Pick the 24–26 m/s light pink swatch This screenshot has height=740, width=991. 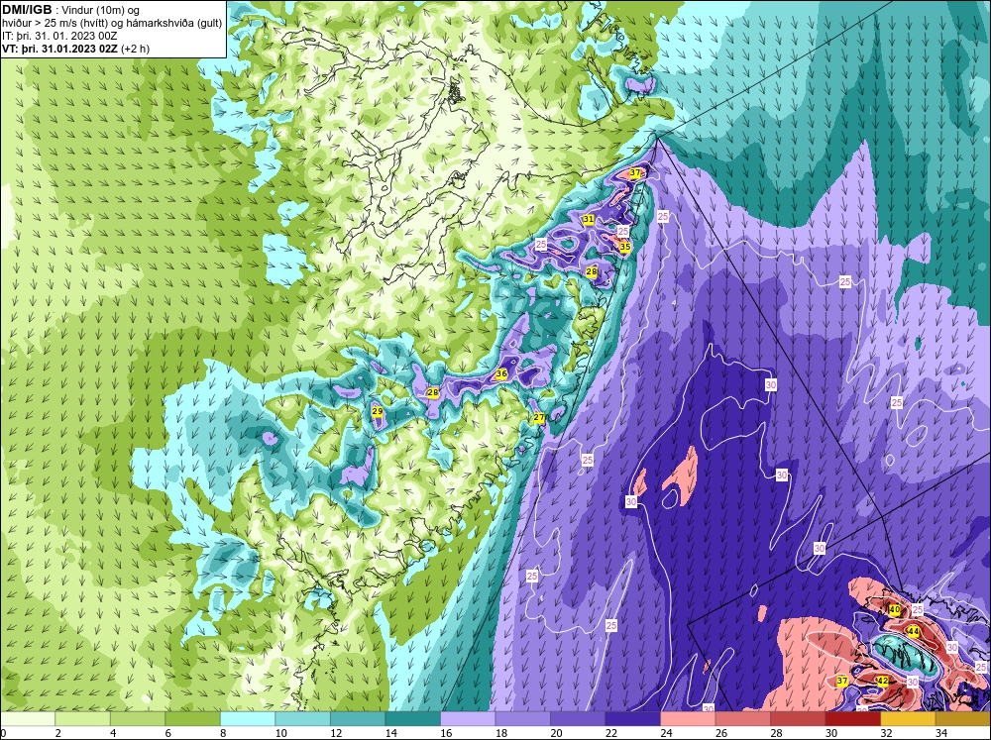click(x=688, y=718)
